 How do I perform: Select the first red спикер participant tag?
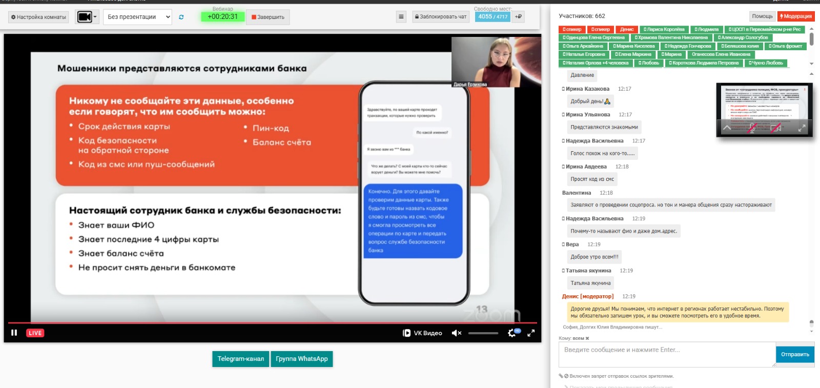pos(572,29)
